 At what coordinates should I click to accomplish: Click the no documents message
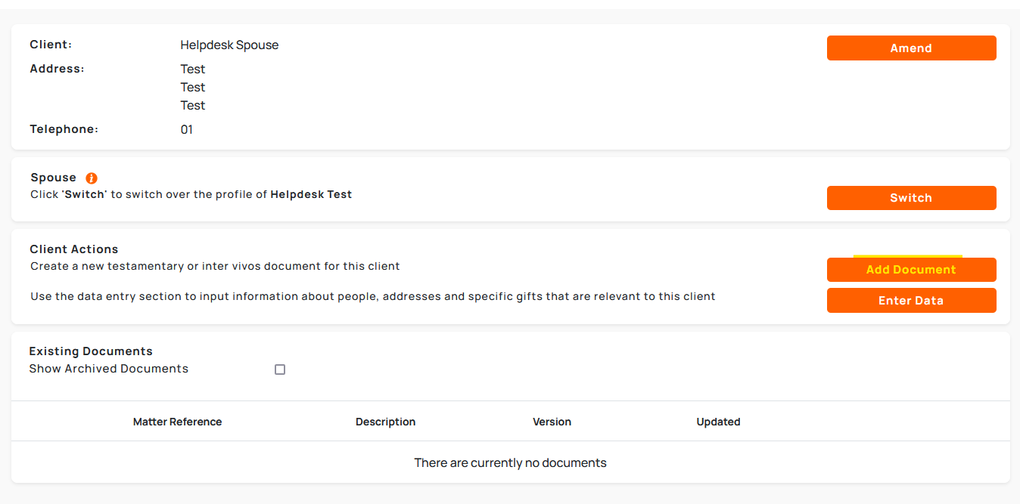point(510,462)
